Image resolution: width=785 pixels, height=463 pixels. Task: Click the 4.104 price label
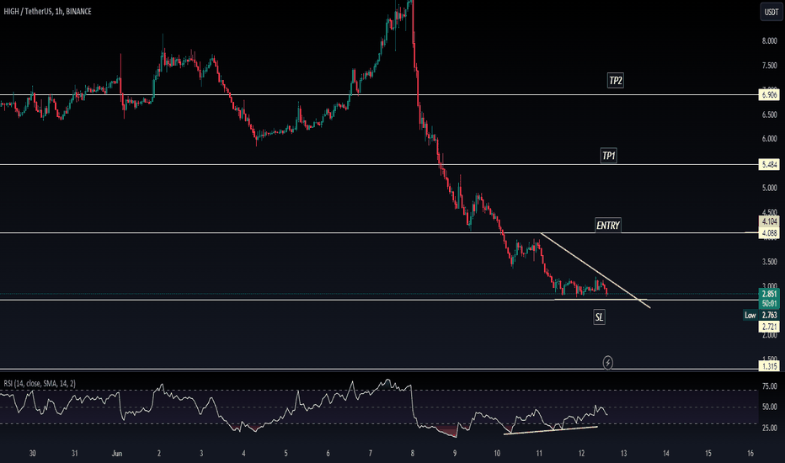[769, 221]
